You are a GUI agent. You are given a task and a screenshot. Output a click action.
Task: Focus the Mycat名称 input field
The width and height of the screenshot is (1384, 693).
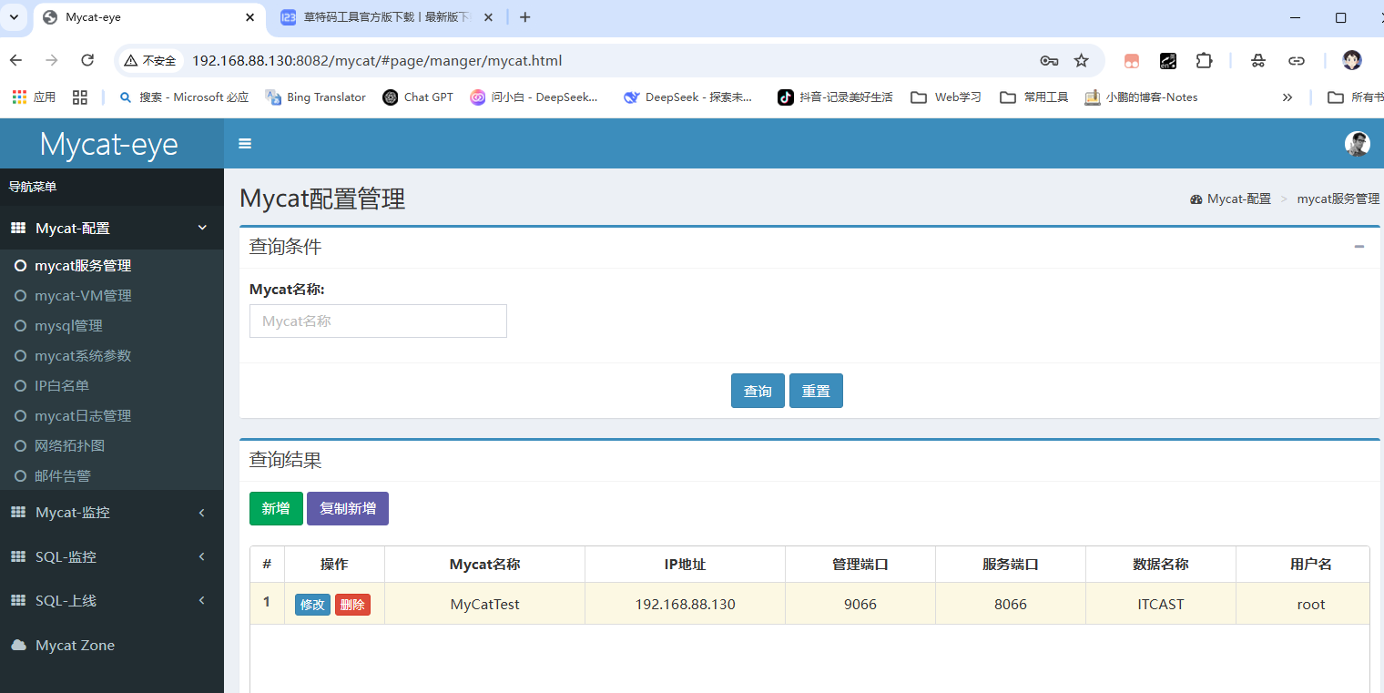(378, 321)
